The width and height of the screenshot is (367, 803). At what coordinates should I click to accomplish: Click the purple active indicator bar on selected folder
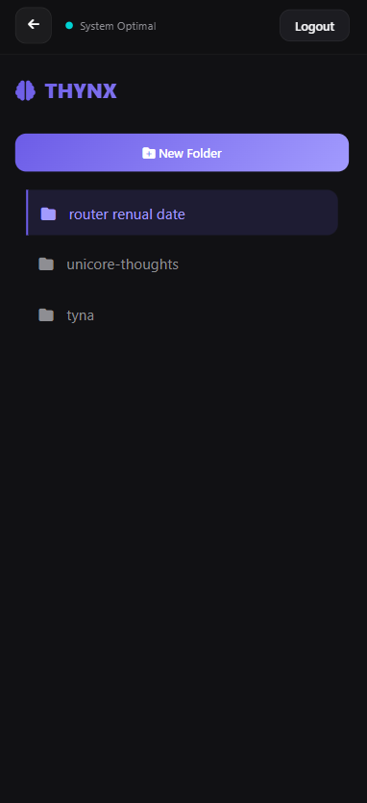(x=27, y=213)
